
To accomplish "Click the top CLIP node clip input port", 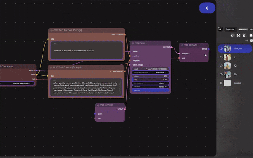I will pos(48,39).
